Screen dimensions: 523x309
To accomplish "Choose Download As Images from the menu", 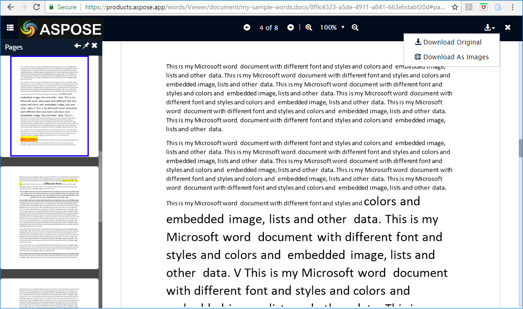I will pos(452,57).
